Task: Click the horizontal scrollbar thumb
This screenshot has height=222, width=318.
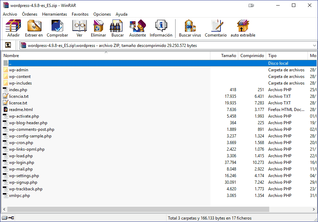Action: click(x=138, y=209)
